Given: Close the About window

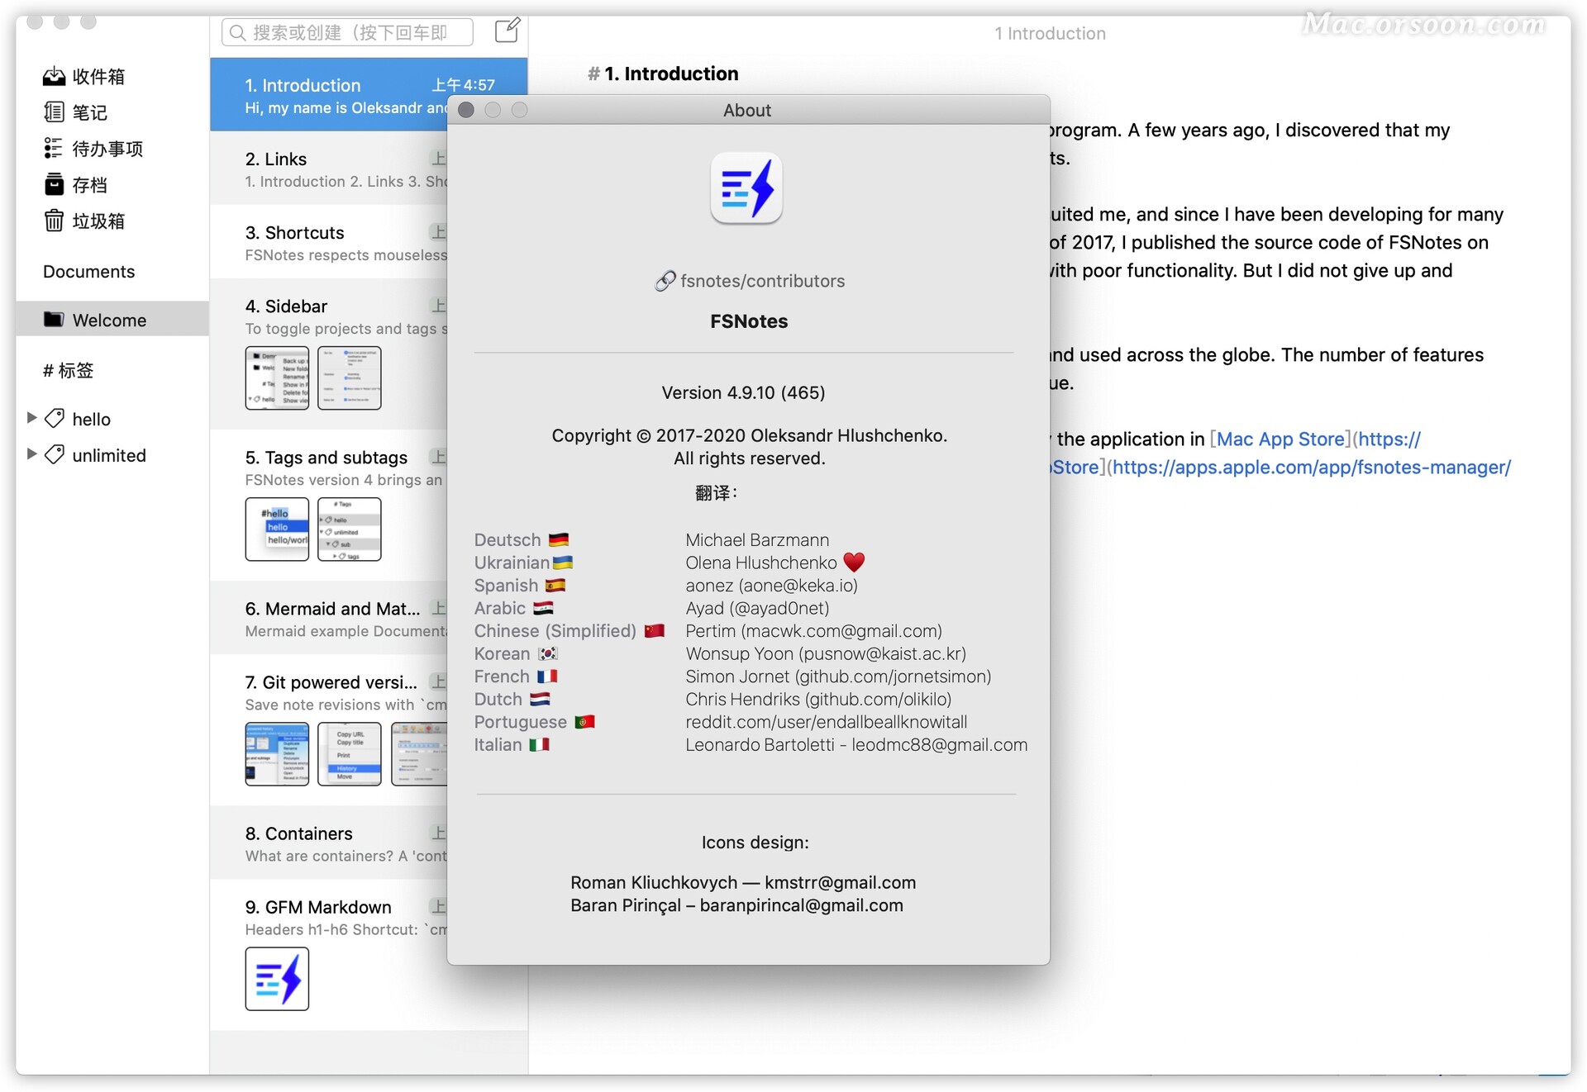Looking at the screenshot, I should (x=466, y=110).
